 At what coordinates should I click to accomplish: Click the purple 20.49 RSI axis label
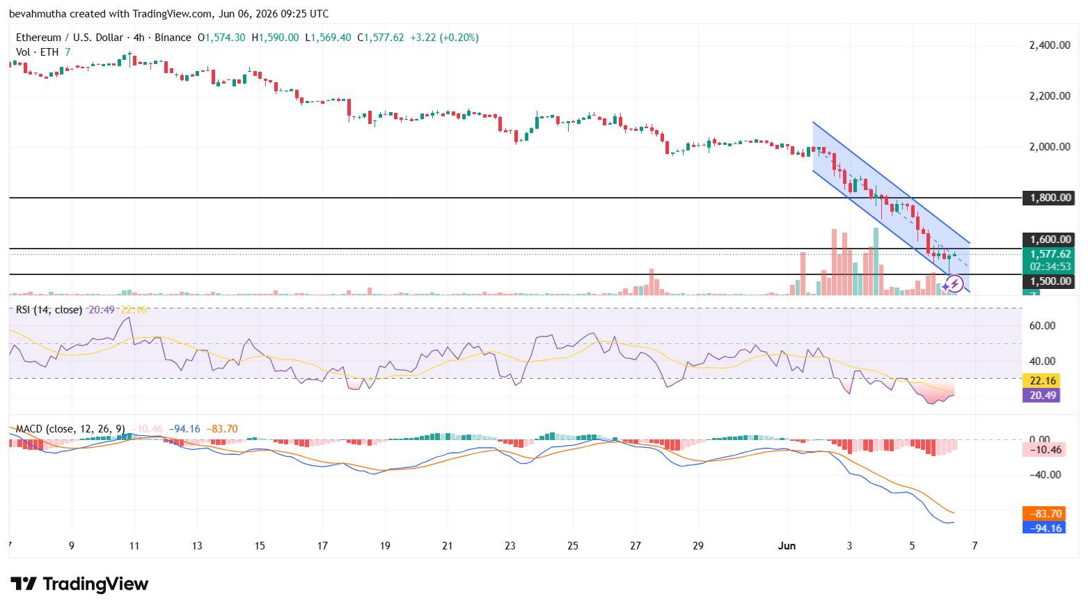coord(1042,395)
